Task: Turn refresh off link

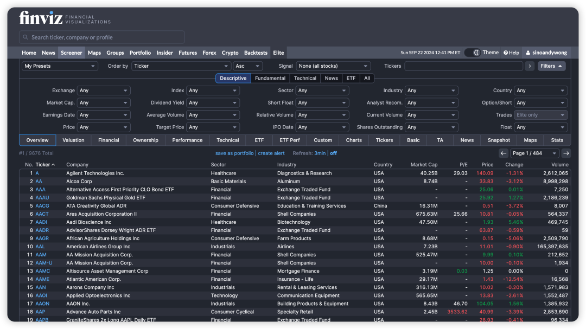Action: [x=333, y=153]
